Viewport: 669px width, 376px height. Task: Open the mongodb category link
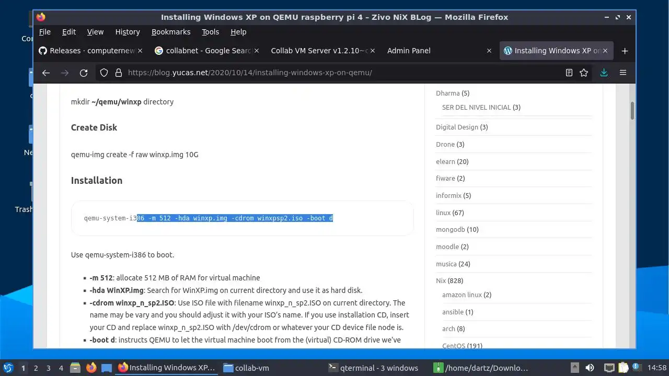click(450, 229)
